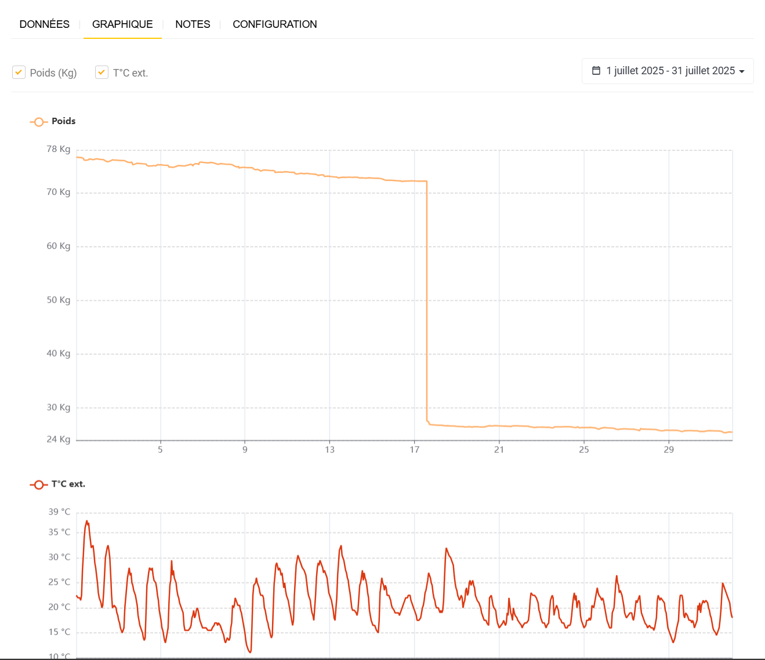Click day 21 on the weight chart axis
765x660 pixels.
click(499, 449)
